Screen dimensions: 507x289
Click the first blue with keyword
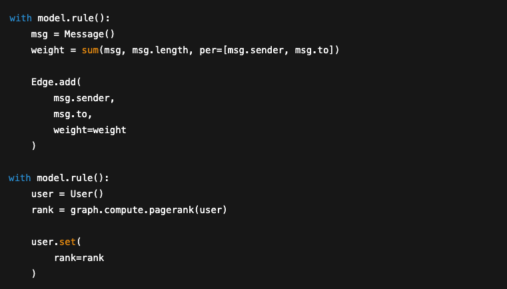20,18
